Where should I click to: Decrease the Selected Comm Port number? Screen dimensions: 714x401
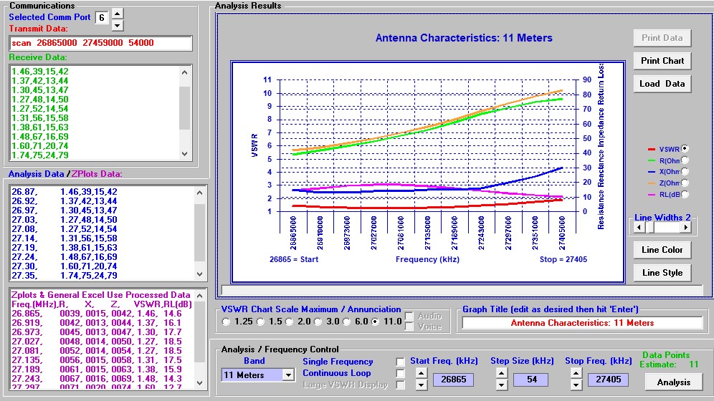click(118, 25)
